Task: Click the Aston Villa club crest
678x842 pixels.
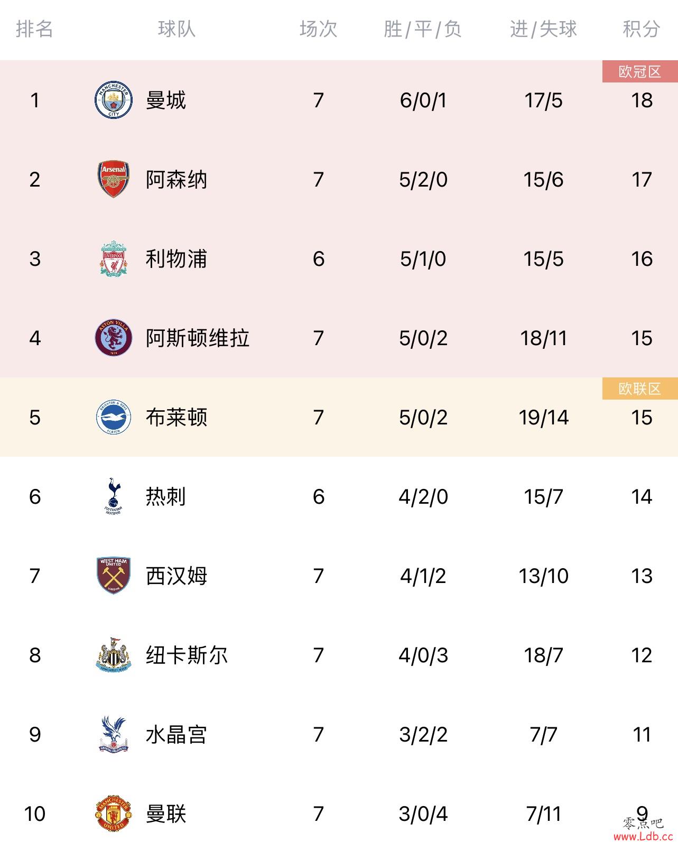Action: point(114,338)
